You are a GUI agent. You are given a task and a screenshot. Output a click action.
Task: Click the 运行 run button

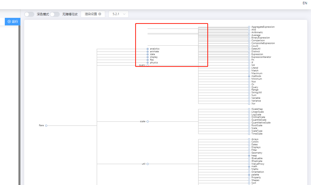coord(12,22)
